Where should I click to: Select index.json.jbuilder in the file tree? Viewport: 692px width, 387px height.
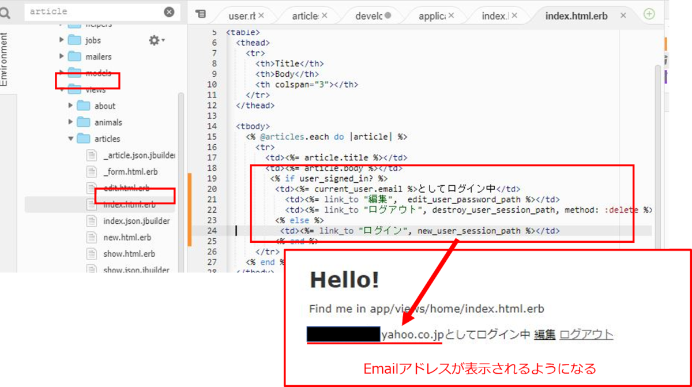[x=137, y=221]
